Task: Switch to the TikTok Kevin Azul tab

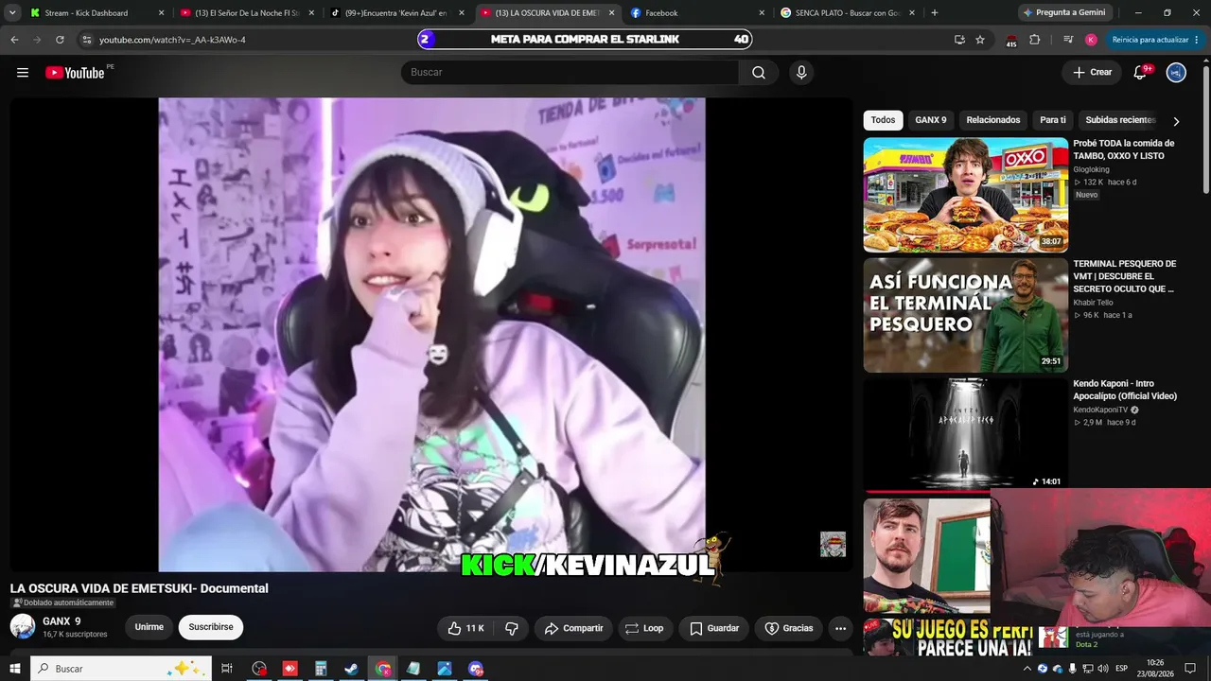Action: 395,13
